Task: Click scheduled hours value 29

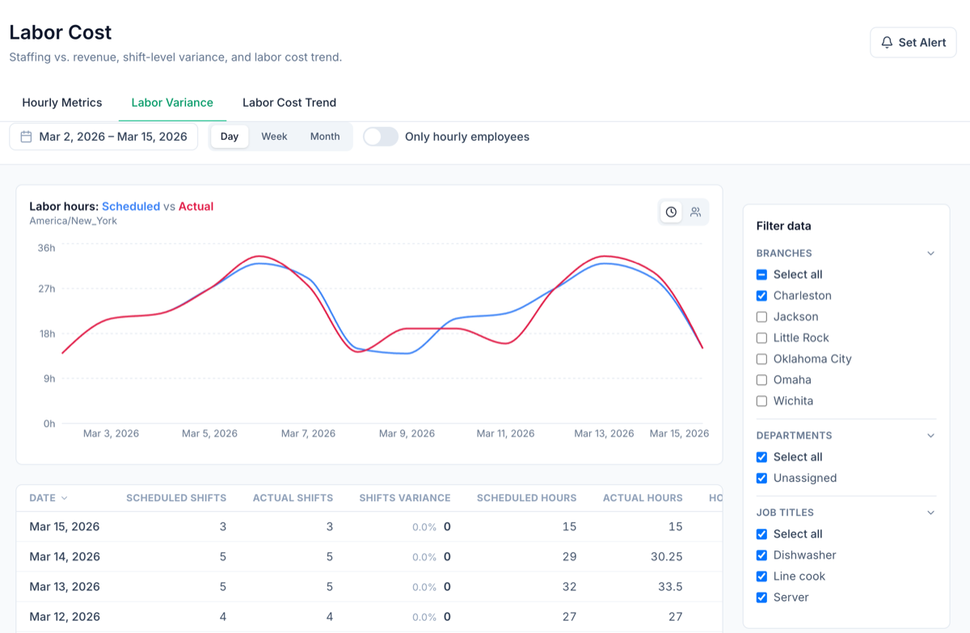Action: [x=570, y=557]
